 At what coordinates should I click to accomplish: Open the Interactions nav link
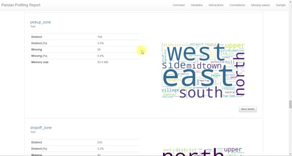(x=216, y=5)
